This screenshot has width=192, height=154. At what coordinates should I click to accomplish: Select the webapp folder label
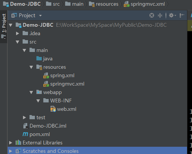point(53,92)
